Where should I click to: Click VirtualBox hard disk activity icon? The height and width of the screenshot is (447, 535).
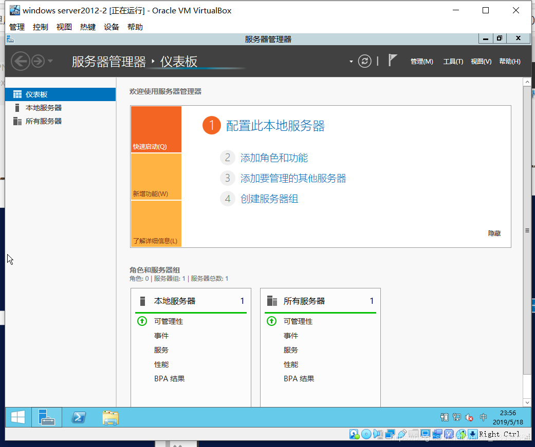point(354,434)
